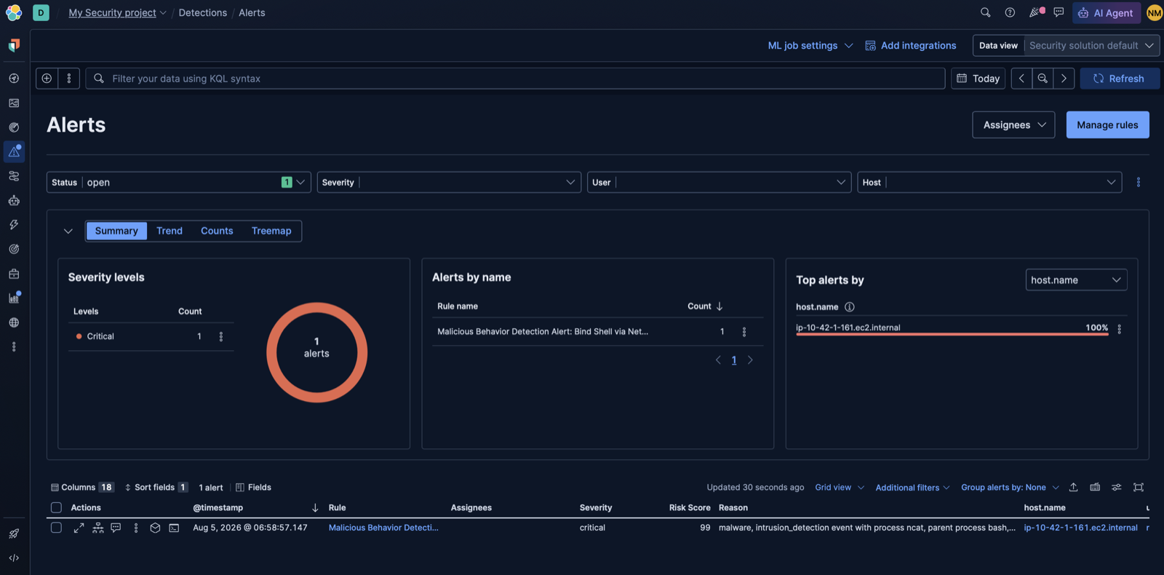The image size is (1164, 575).
Task: Open the Today date picker
Action: (x=978, y=79)
